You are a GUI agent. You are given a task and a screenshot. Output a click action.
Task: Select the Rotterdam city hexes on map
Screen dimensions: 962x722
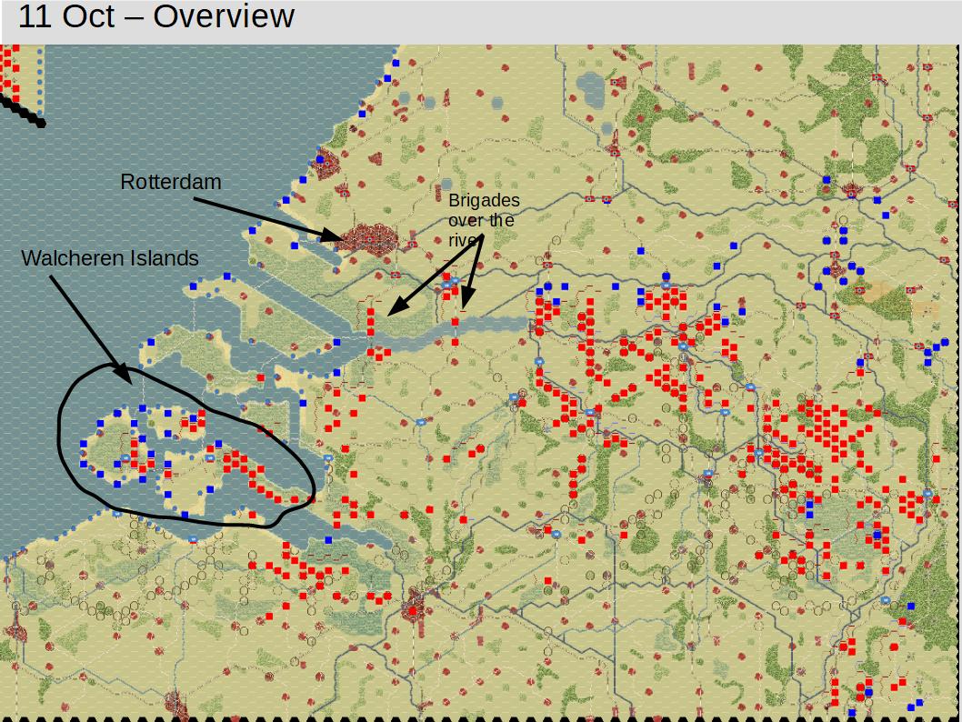click(x=368, y=239)
